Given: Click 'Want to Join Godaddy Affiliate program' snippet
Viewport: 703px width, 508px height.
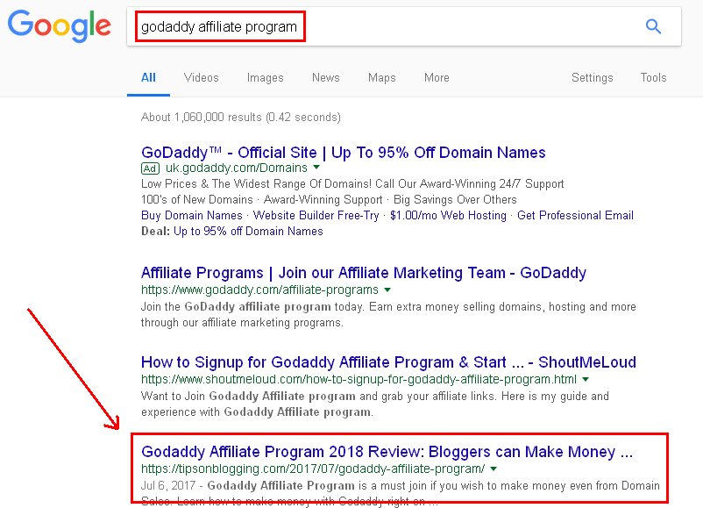Looking at the screenshot, I should [375, 404].
